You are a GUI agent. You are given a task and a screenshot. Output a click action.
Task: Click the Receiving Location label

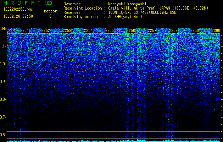[83, 8]
